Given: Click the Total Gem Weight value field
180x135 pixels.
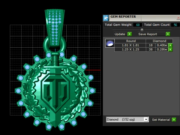Looking at the screenshot, I should click(x=138, y=25).
